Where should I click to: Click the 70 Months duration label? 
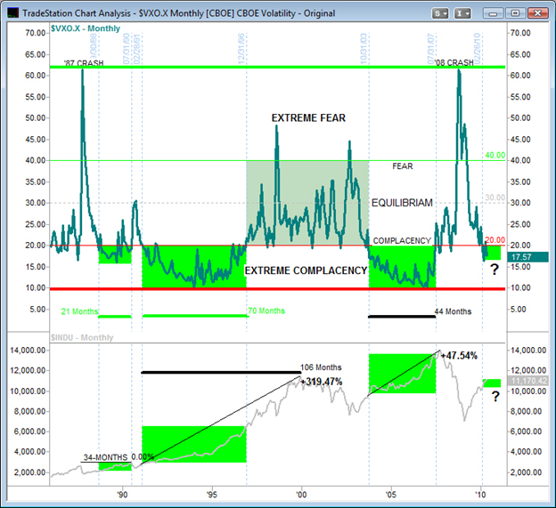[266, 310]
